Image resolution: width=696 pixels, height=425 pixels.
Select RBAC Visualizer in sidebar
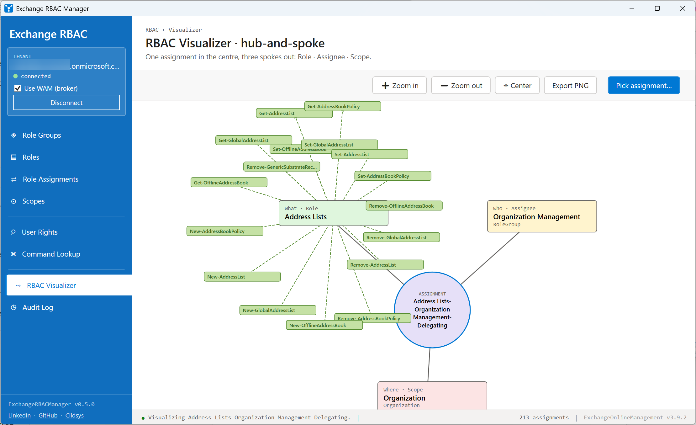pos(69,285)
